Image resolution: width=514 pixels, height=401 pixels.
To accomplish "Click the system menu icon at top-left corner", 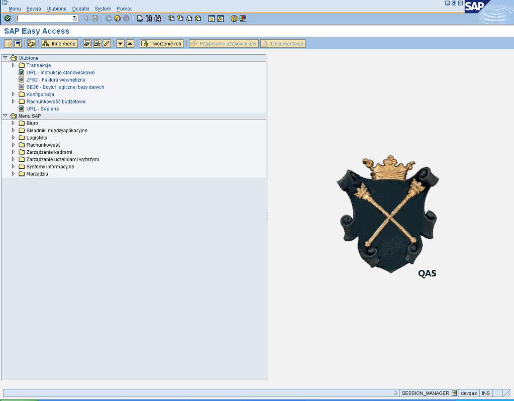I will (5, 3).
